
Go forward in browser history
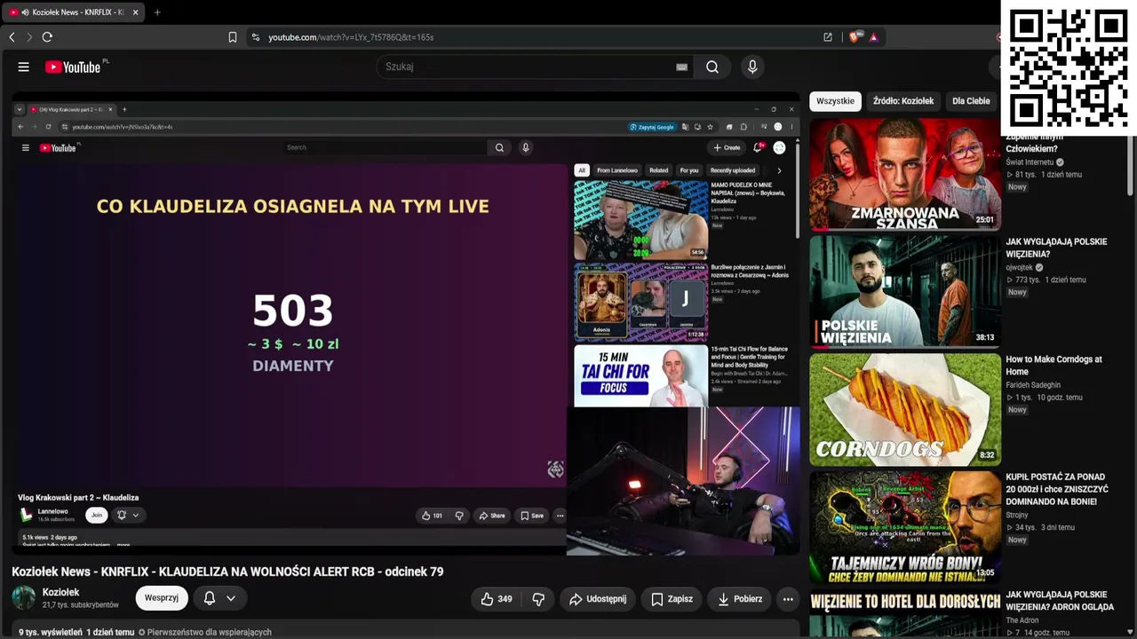[28, 37]
